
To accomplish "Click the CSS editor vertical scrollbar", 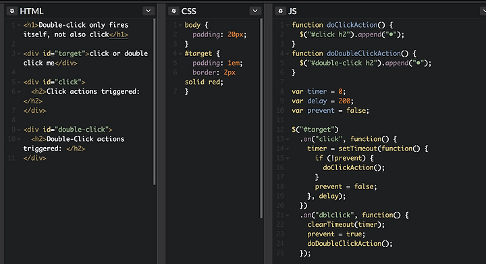I will click(261, 118).
